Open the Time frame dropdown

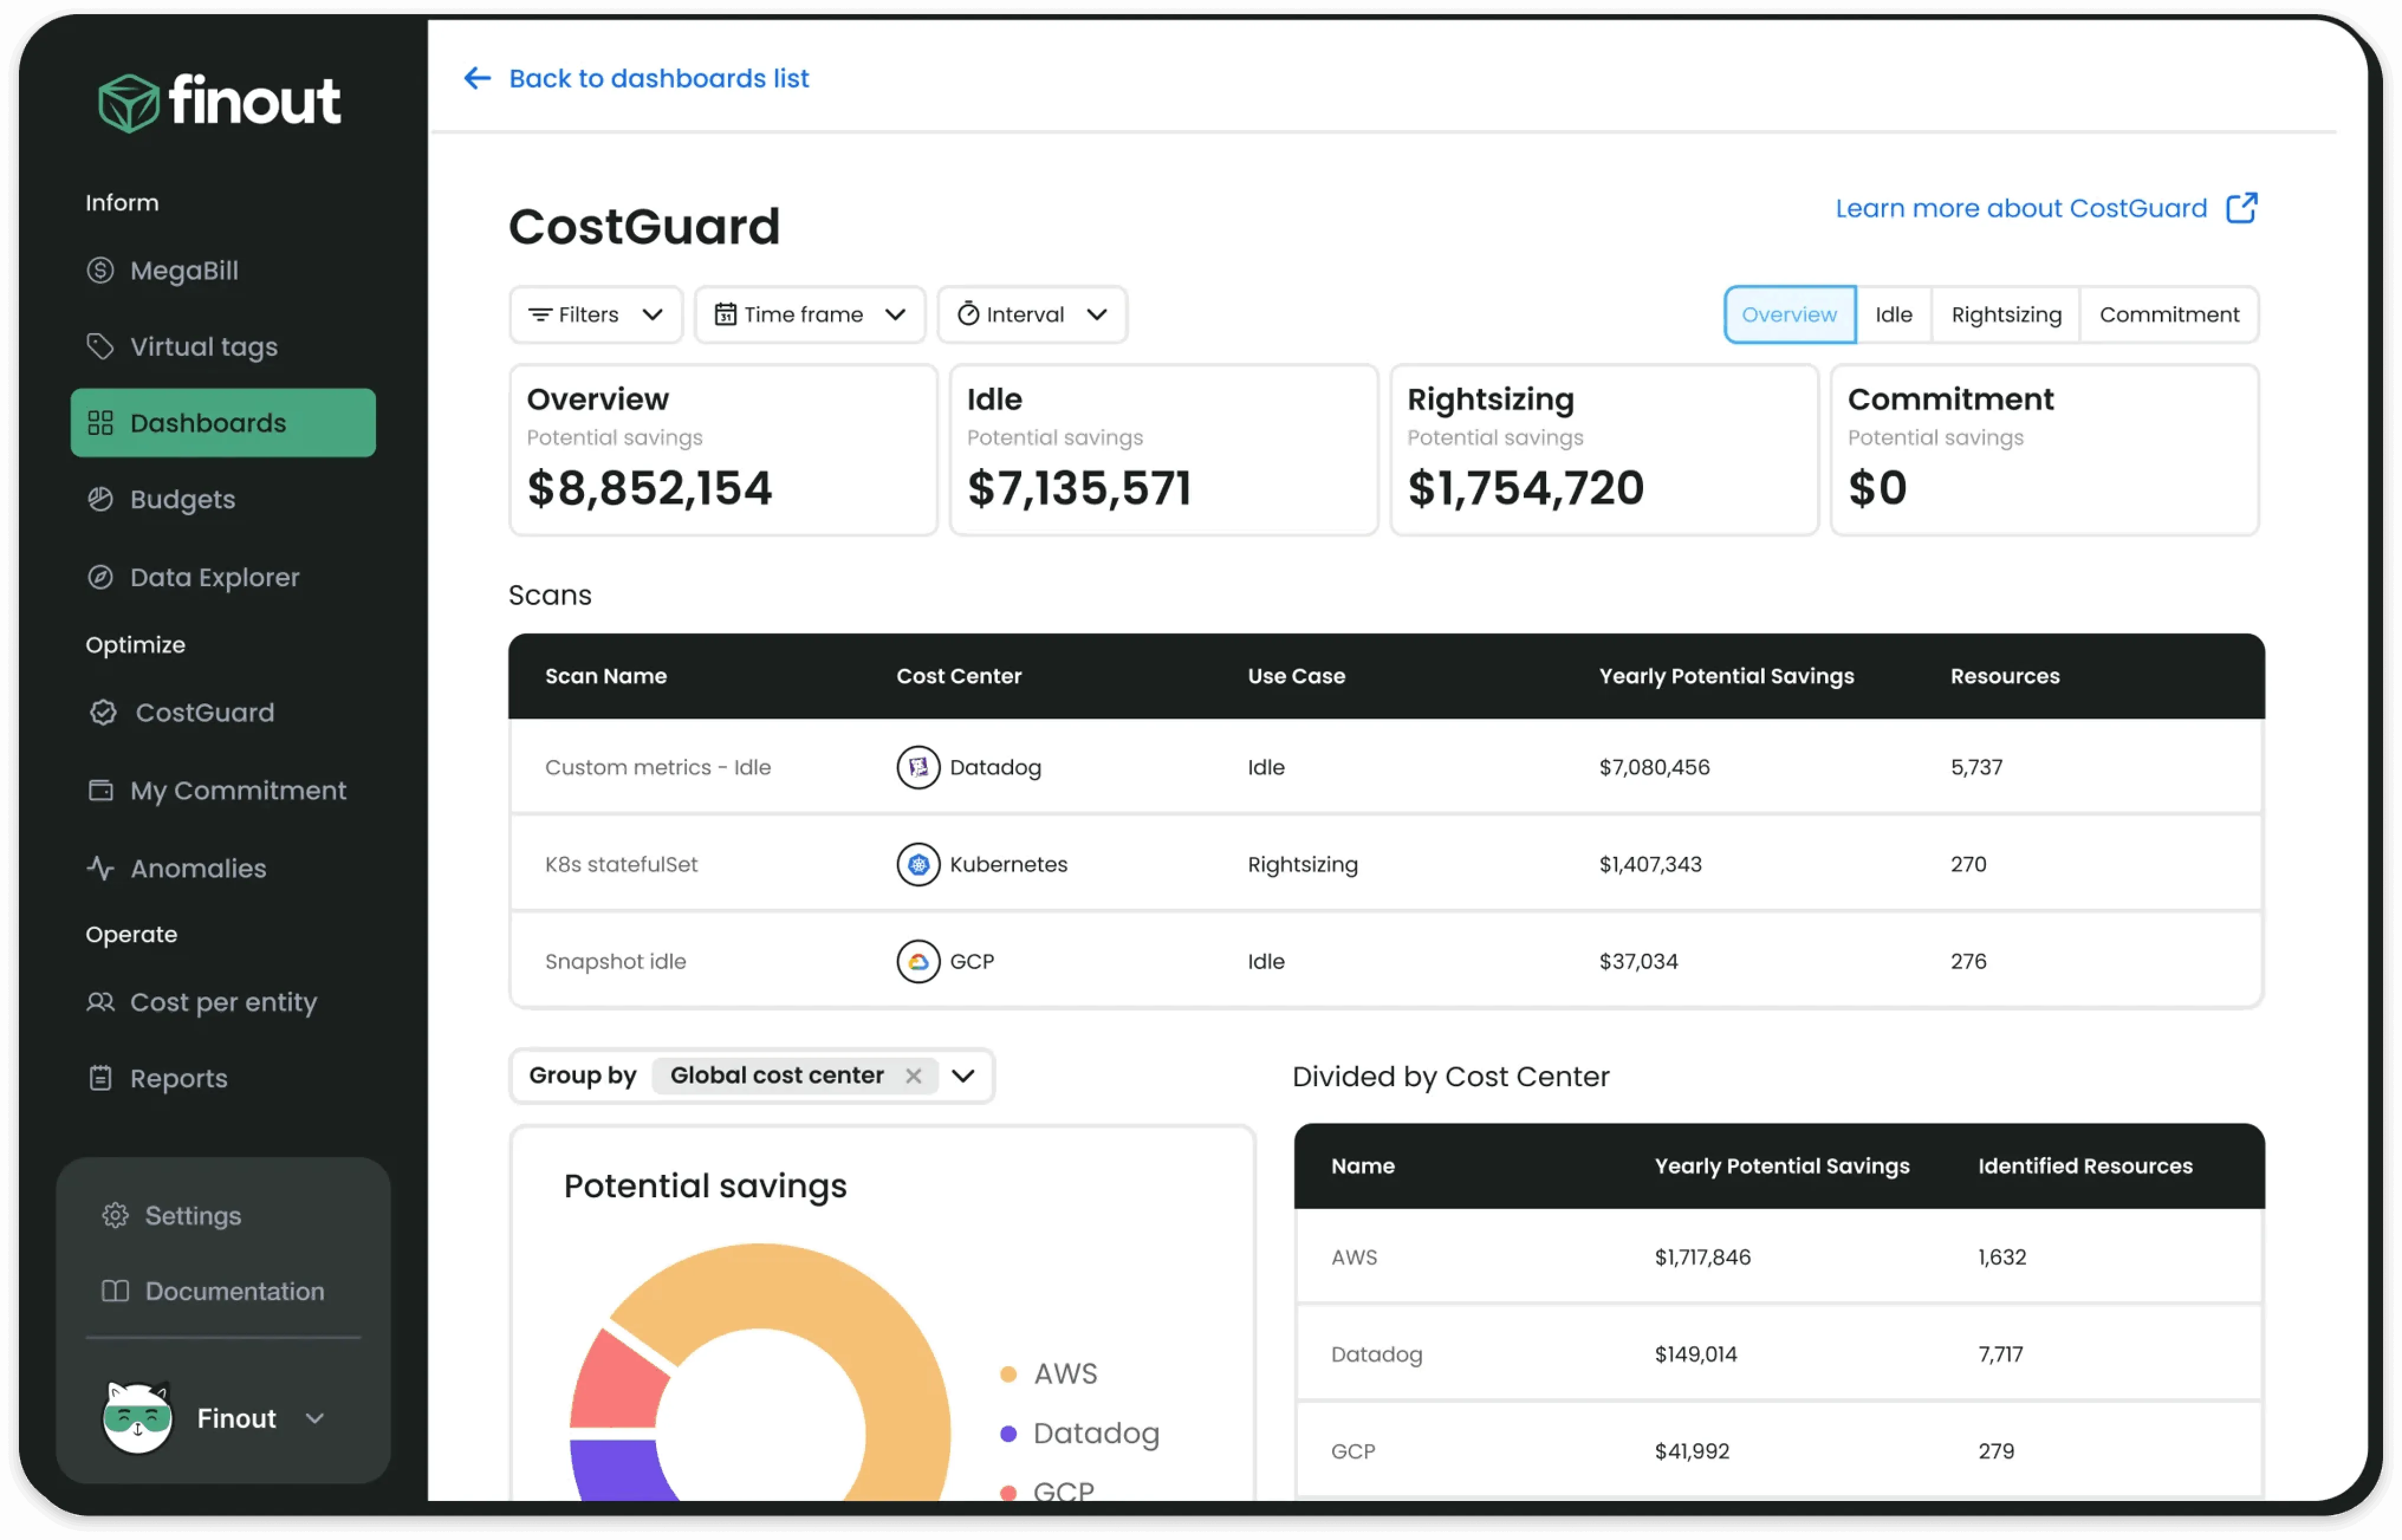click(810, 315)
